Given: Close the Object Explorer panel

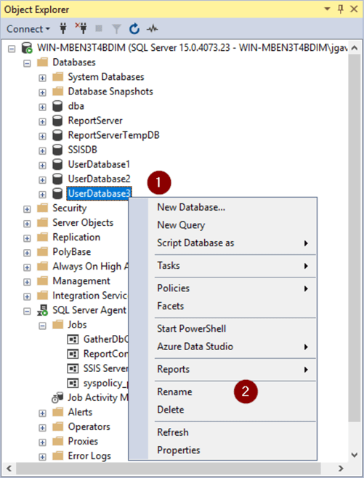Looking at the screenshot, I should 354,9.
